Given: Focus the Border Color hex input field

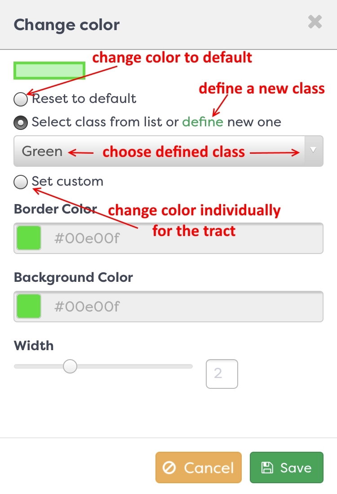Looking at the screenshot, I should click(168, 238).
